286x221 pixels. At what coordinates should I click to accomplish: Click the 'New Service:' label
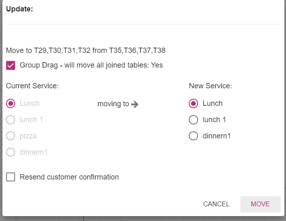210,86
